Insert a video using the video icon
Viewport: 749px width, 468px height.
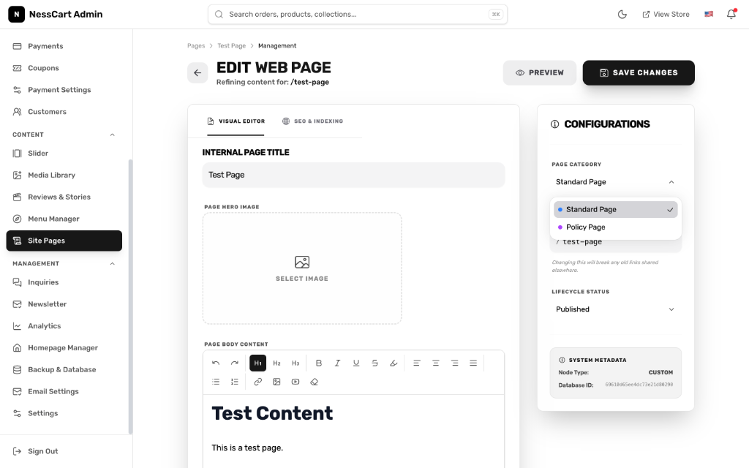[x=296, y=381]
